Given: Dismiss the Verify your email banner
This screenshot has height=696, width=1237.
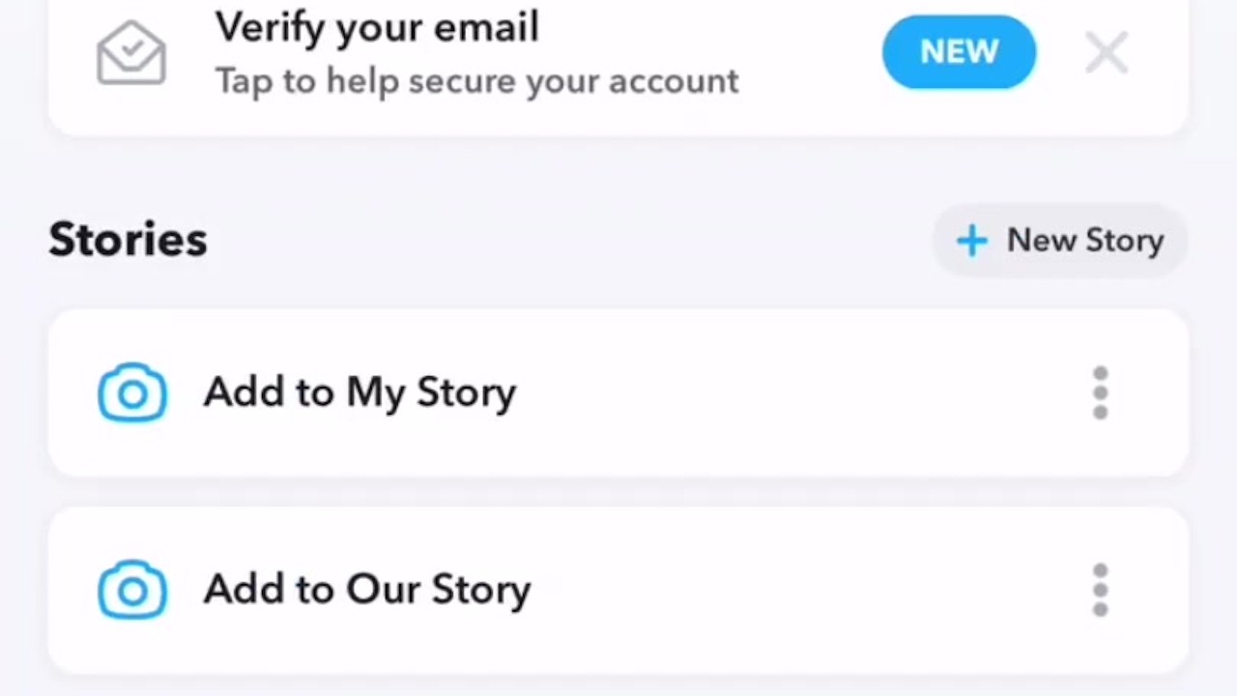Looking at the screenshot, I should tap(1107, 52).
